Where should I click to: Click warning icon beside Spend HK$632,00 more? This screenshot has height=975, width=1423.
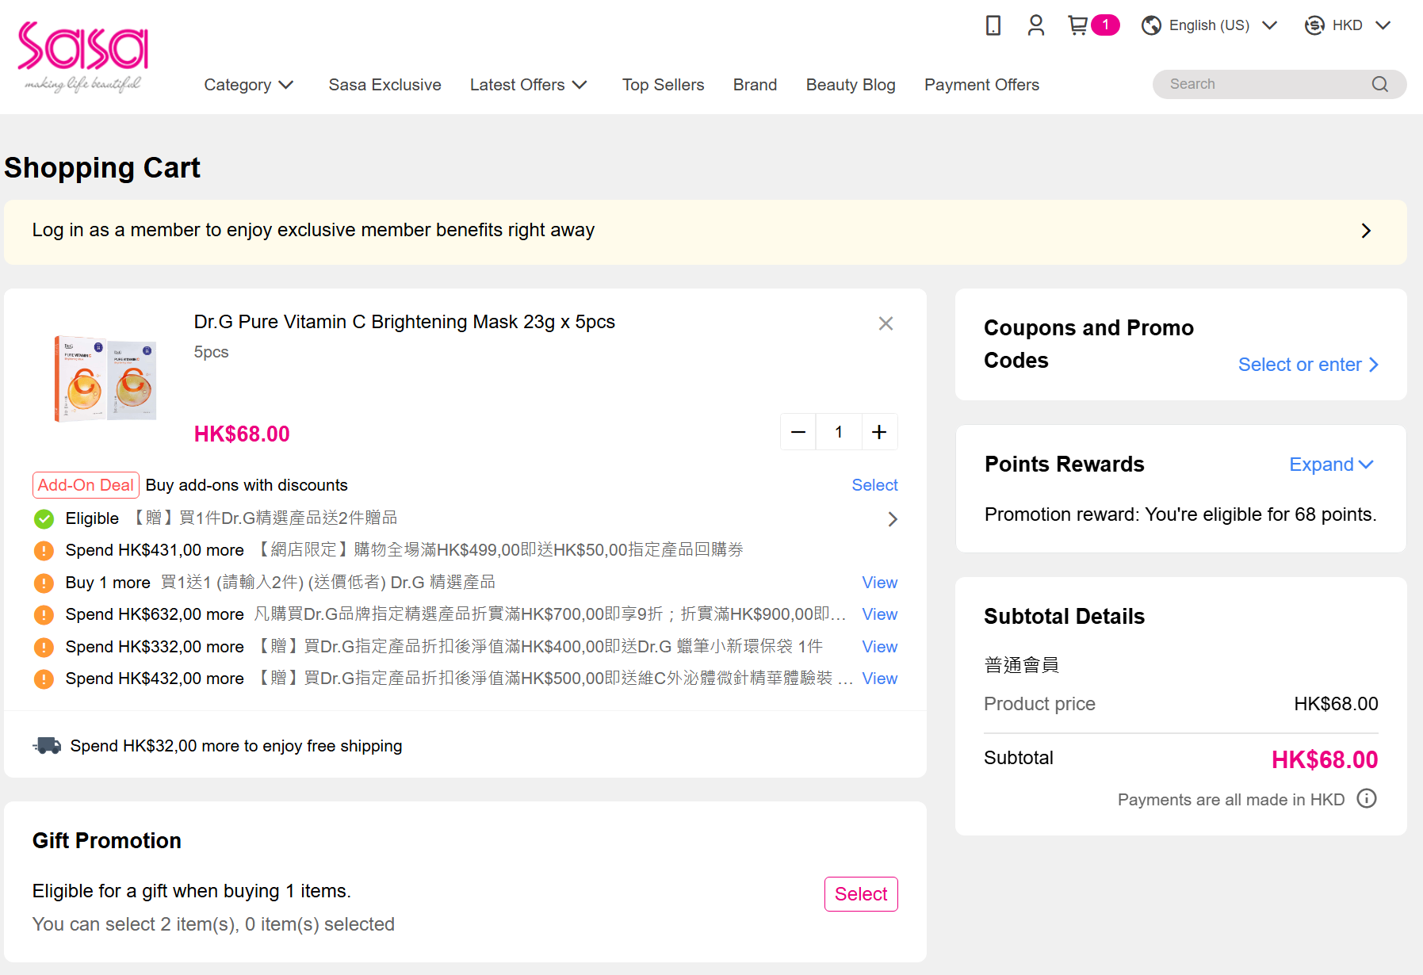44,614
